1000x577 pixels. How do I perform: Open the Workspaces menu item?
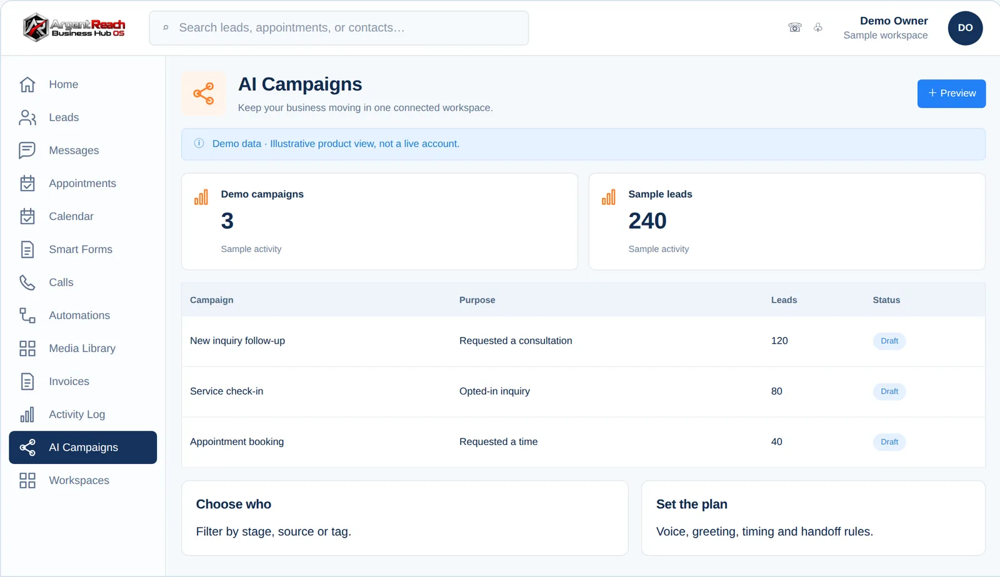pyautogui.click(x=82, y=481)
